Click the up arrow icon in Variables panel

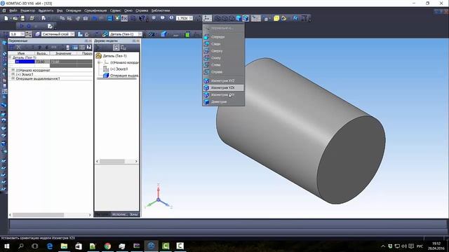coord(40,47)
